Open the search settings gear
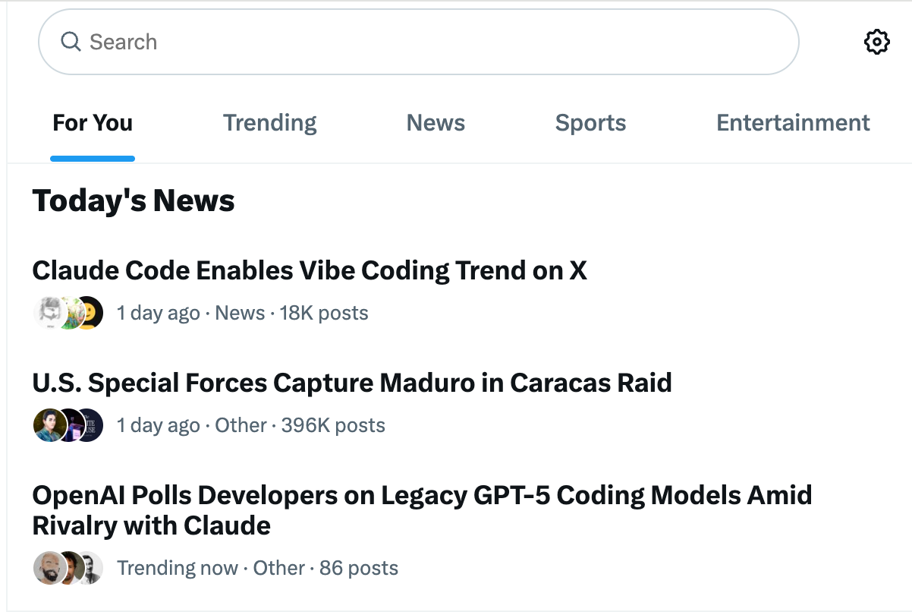The width and height of the screenshot is (912, 612). (876, 42)
